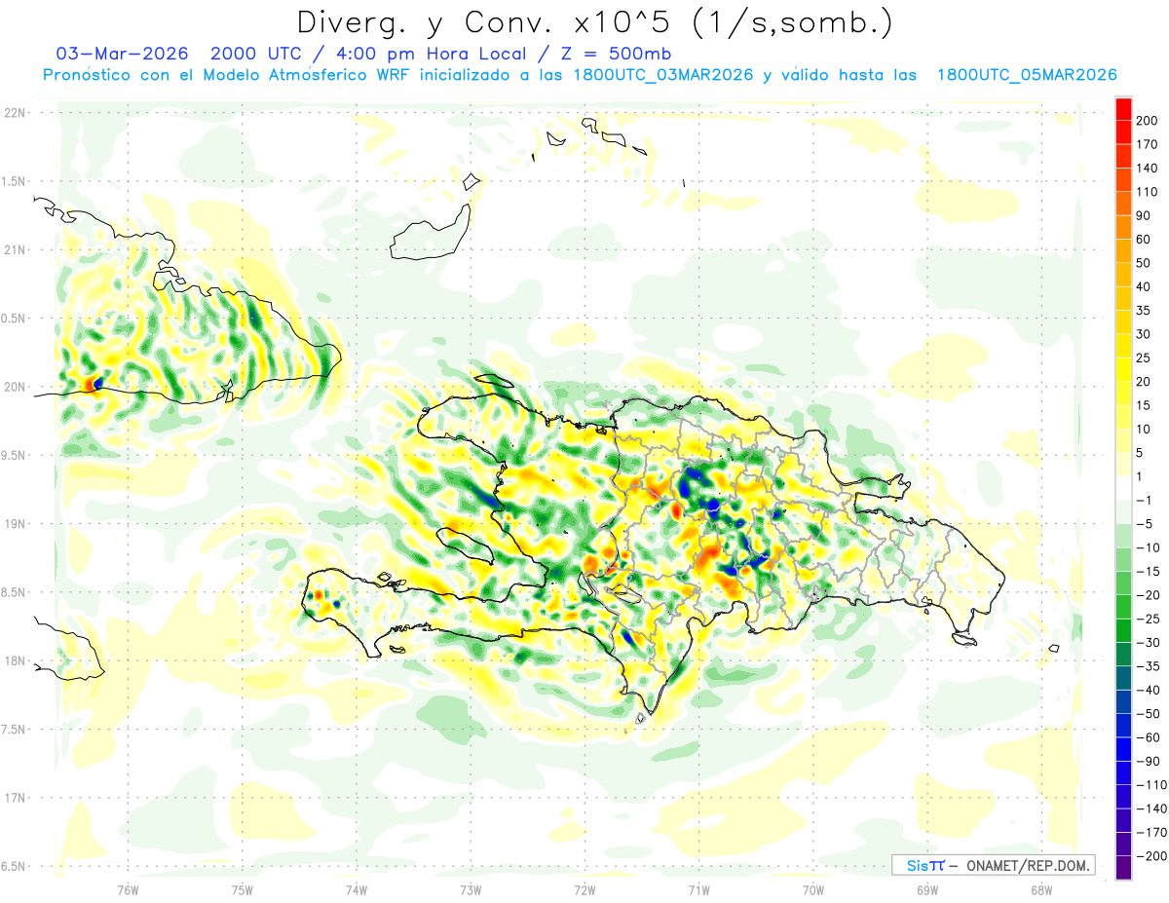This screenshot has height=903, width=1169.
Task: Click the 7.5N latitude label
Action: pyautogui.click(x=15, y=730)
